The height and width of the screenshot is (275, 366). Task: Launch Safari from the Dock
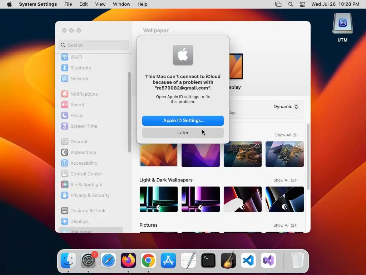click(x=108, y=260)
